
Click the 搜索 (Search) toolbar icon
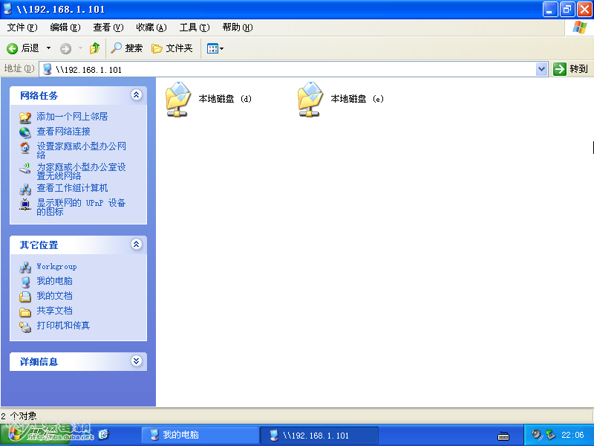click(x=126, y=48)
